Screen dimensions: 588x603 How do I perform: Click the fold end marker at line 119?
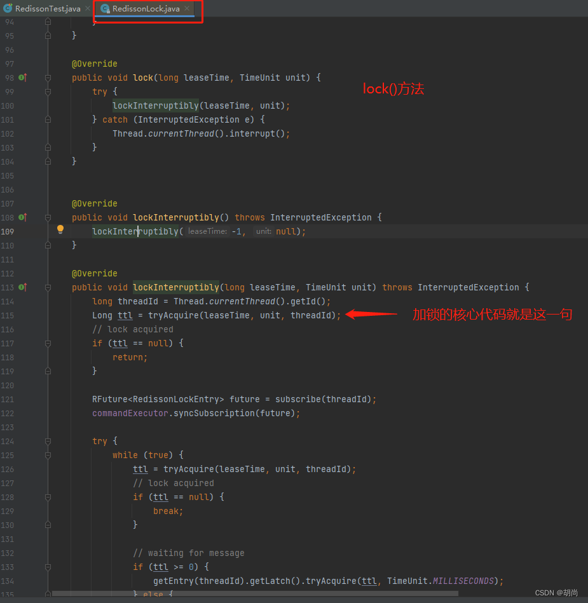48,371
